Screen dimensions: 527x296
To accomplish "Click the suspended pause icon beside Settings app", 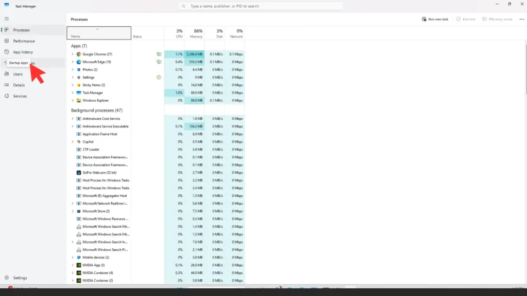I will pos(158,77).
